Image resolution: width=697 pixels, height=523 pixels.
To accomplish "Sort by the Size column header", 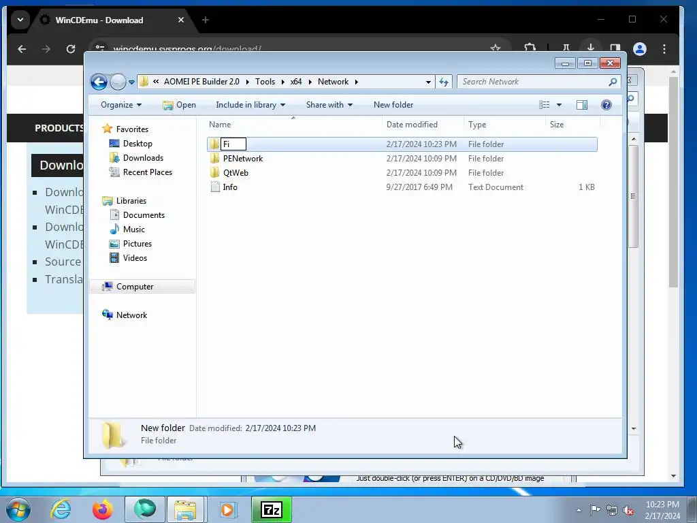I will coord(572,125).
